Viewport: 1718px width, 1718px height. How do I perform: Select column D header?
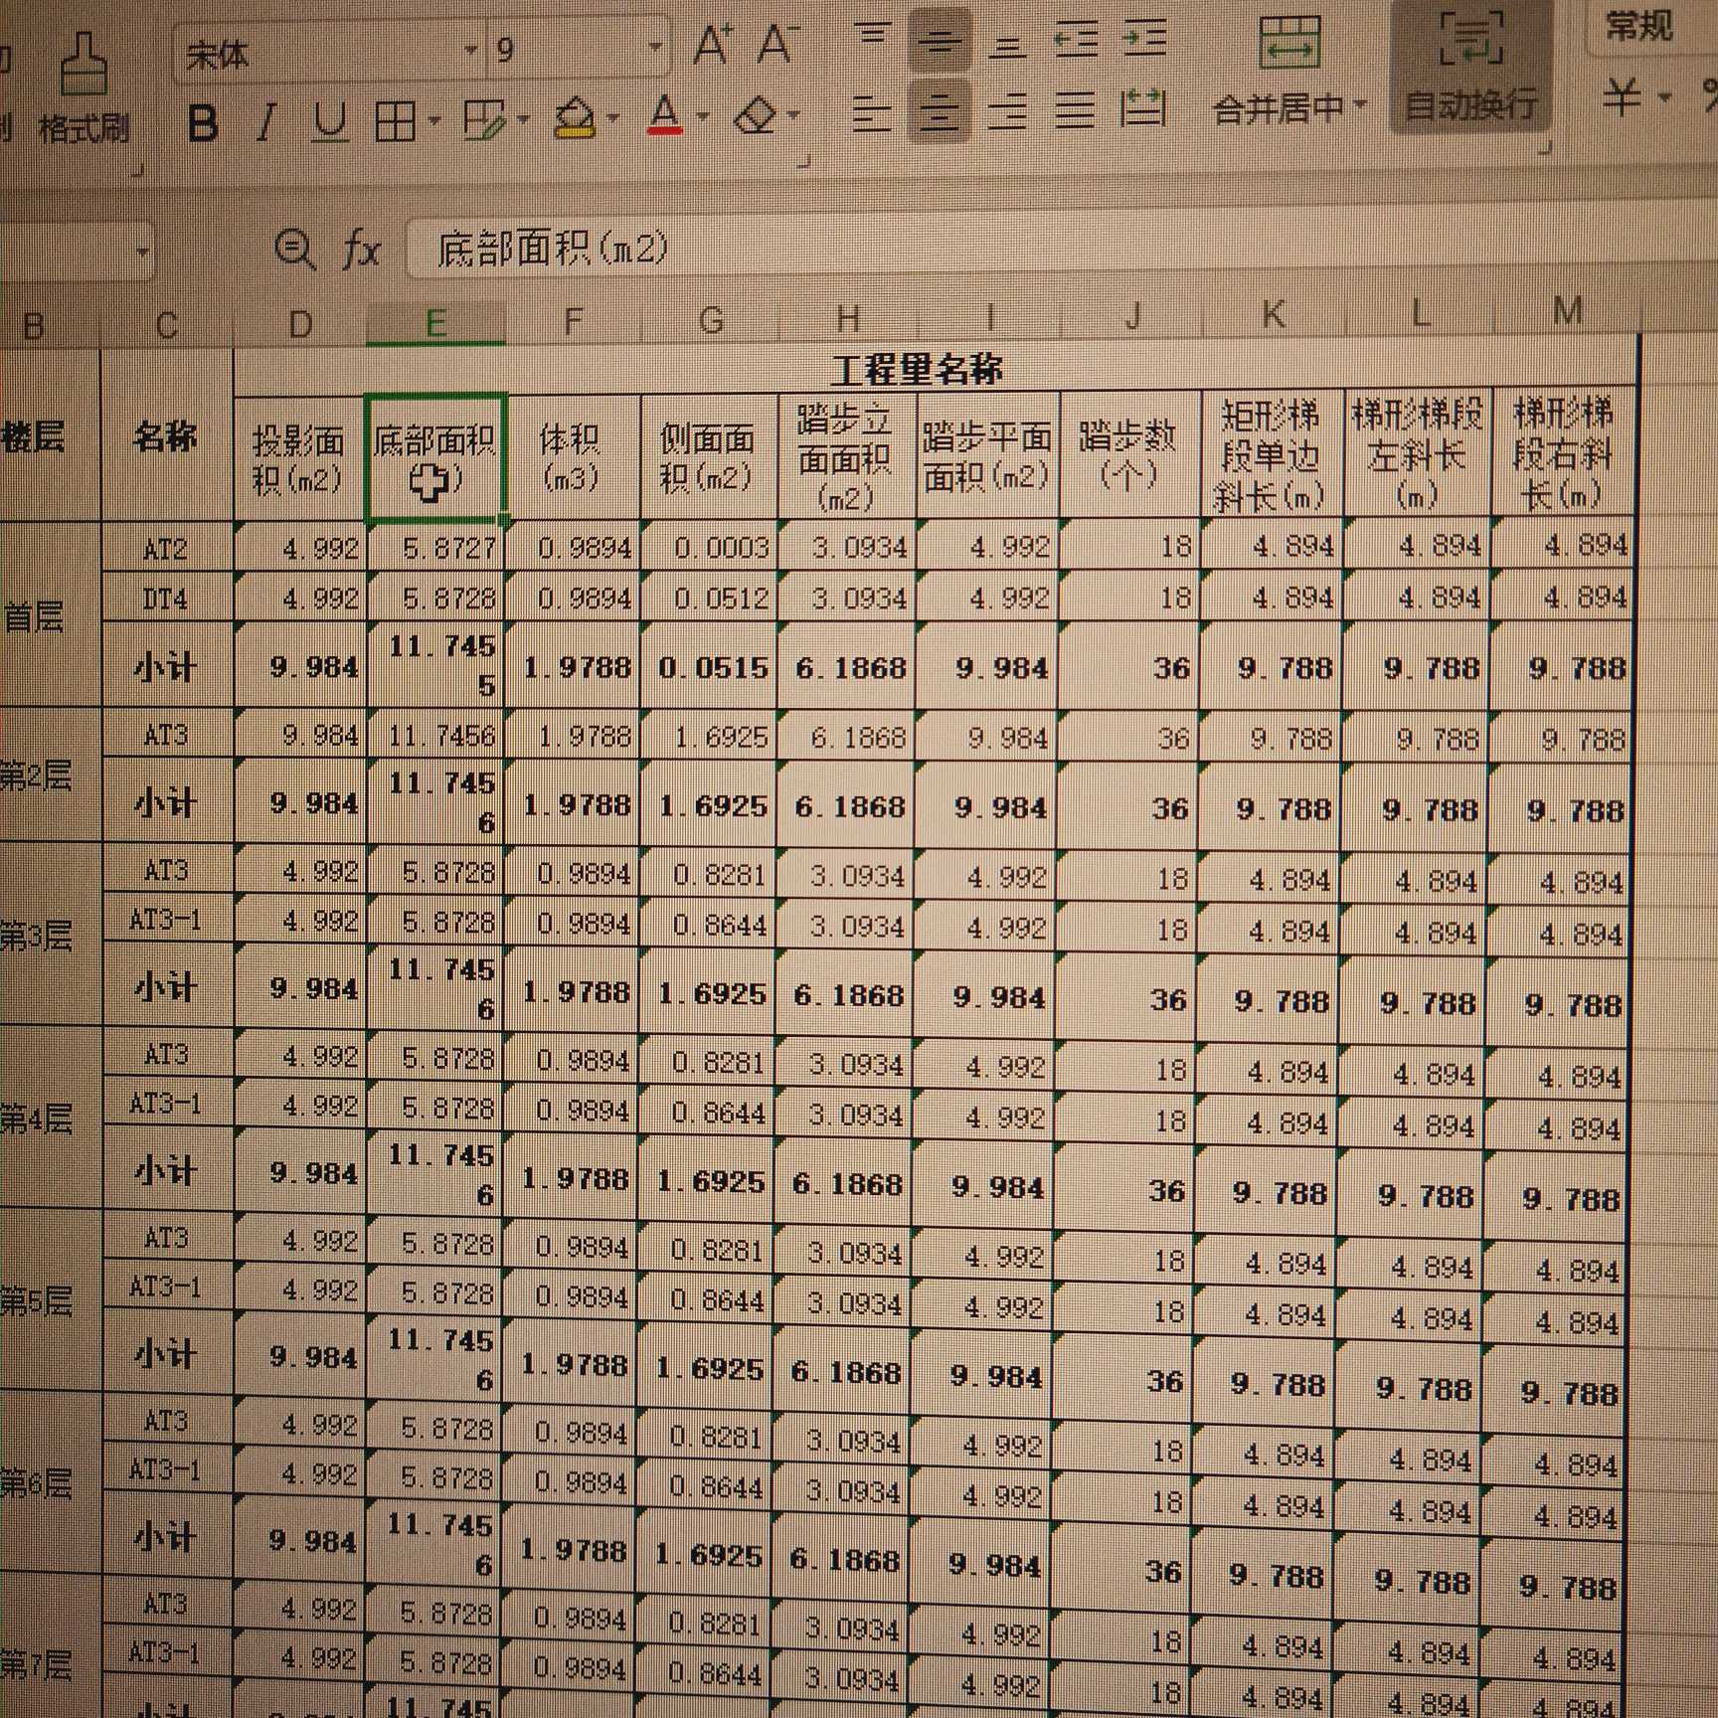pyautogui.click(x=300, y=325)
